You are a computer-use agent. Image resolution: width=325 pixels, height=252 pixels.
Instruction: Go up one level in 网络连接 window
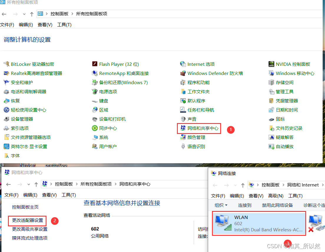pos(243,185)
